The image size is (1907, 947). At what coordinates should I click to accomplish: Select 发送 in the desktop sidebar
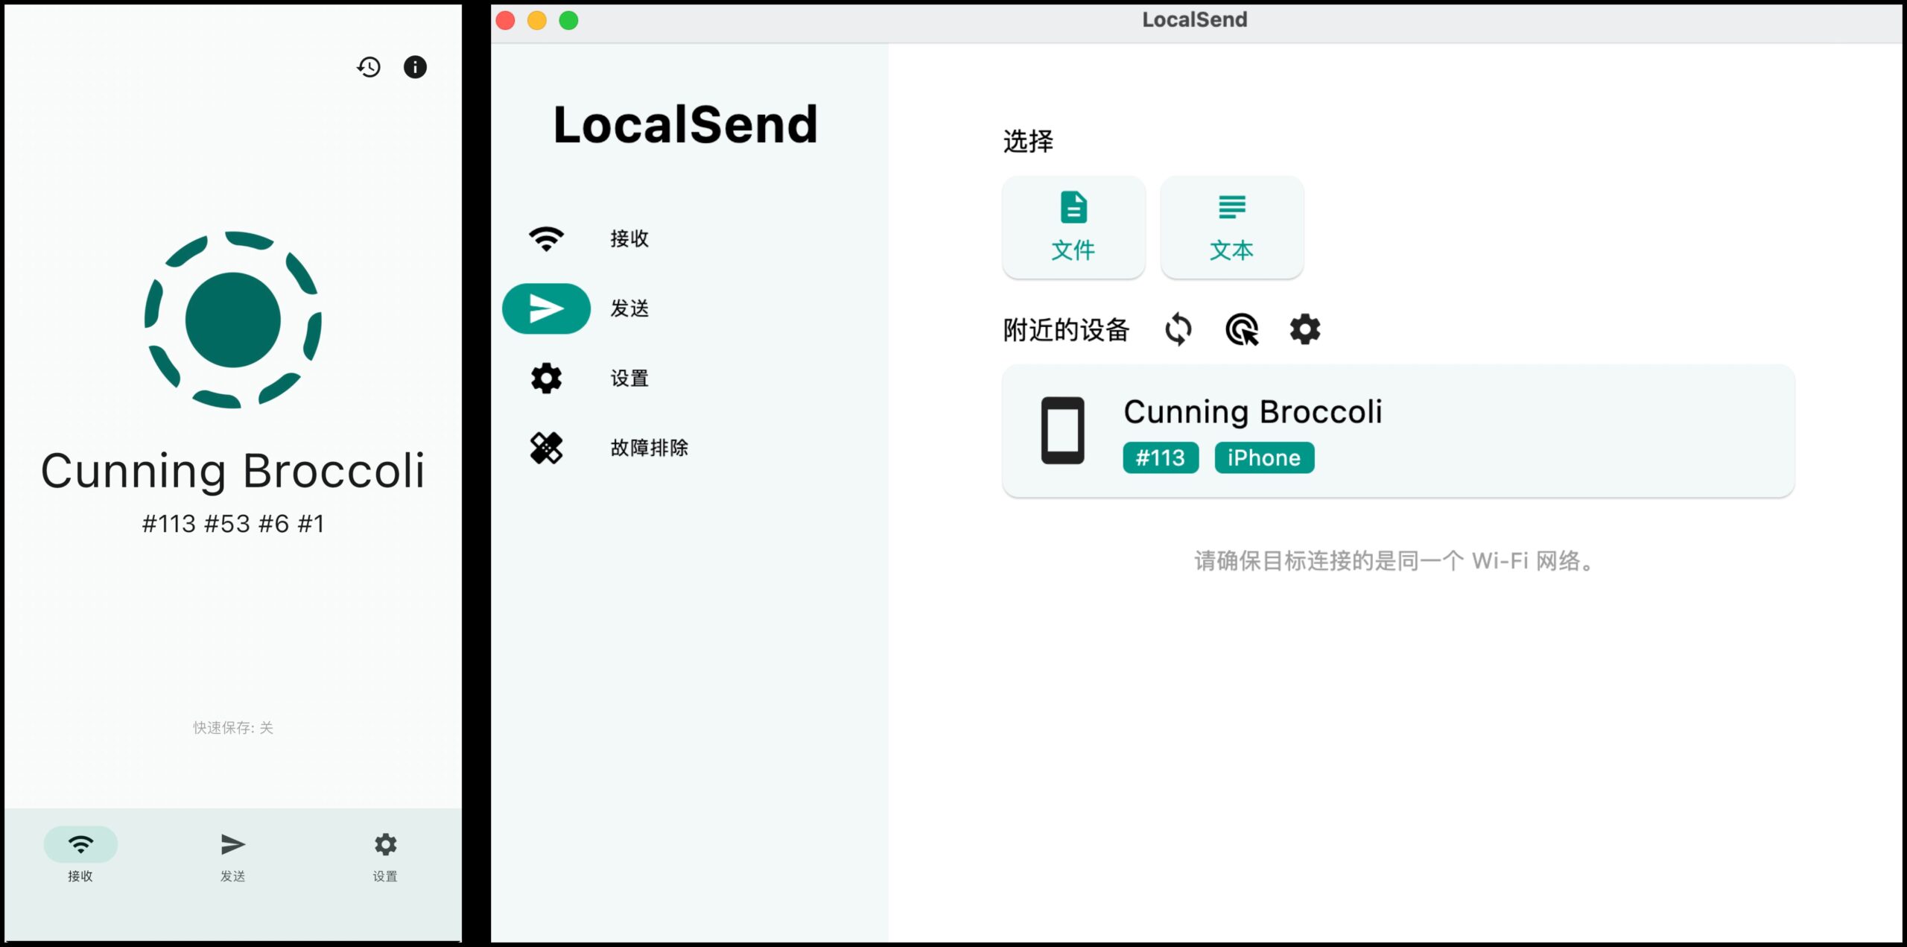point(689,308)
